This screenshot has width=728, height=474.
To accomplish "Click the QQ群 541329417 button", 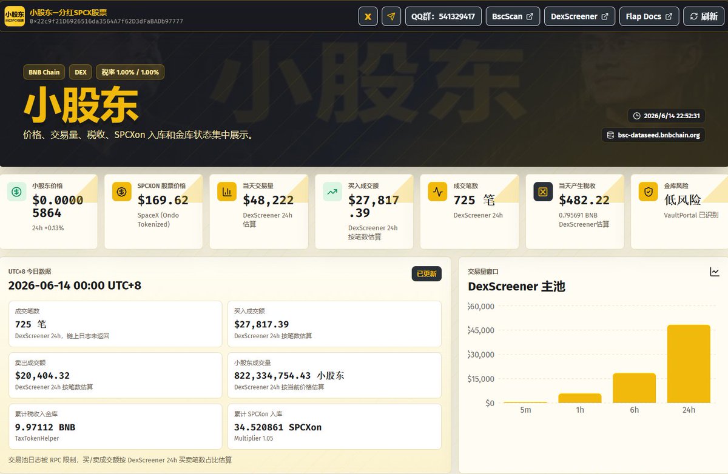I will 443,16.
